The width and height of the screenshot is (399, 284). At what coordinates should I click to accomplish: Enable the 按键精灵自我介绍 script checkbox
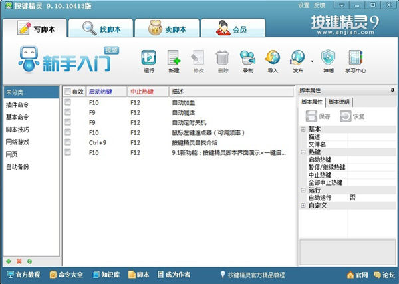point(67,142)
